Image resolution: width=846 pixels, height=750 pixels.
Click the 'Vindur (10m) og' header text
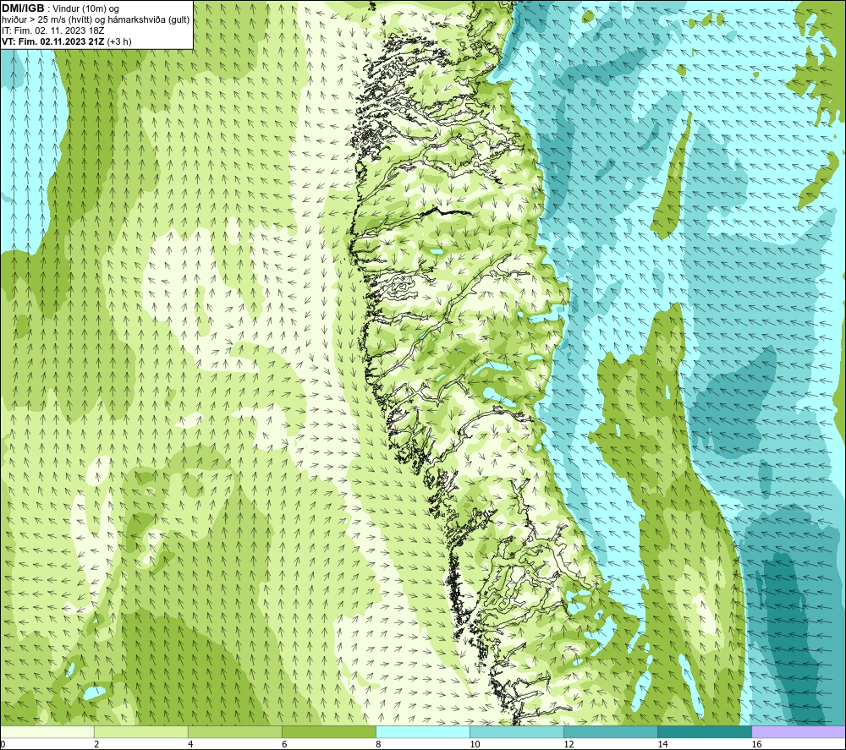tap(87, 9)
